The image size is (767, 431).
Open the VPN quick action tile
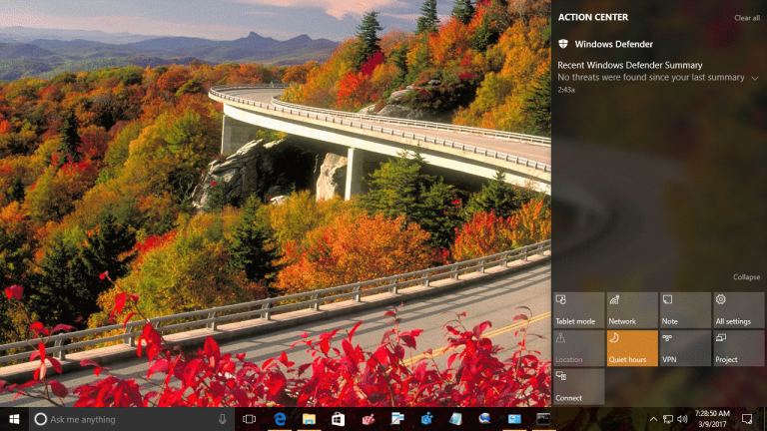685,348
